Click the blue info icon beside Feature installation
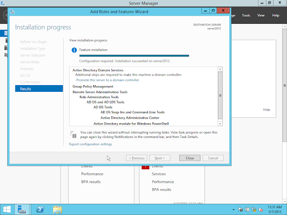 tap(74, 50)
